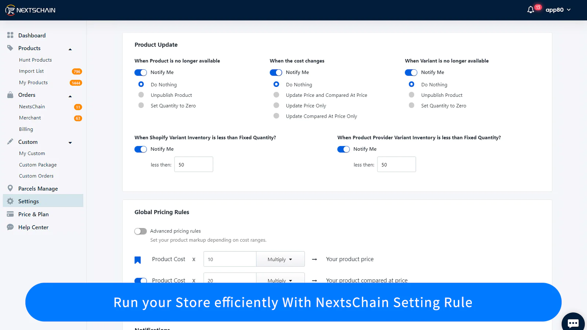Viewport: 587px width, 330px height.
Task: Select Do Nothing when cost changes
Action: (276, 84)
